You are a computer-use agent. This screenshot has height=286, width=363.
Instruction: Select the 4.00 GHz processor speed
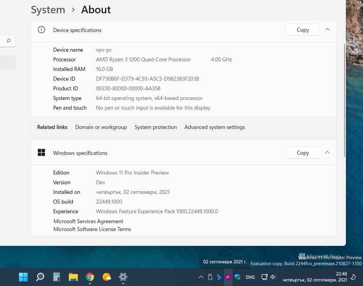tap(221, 59)
